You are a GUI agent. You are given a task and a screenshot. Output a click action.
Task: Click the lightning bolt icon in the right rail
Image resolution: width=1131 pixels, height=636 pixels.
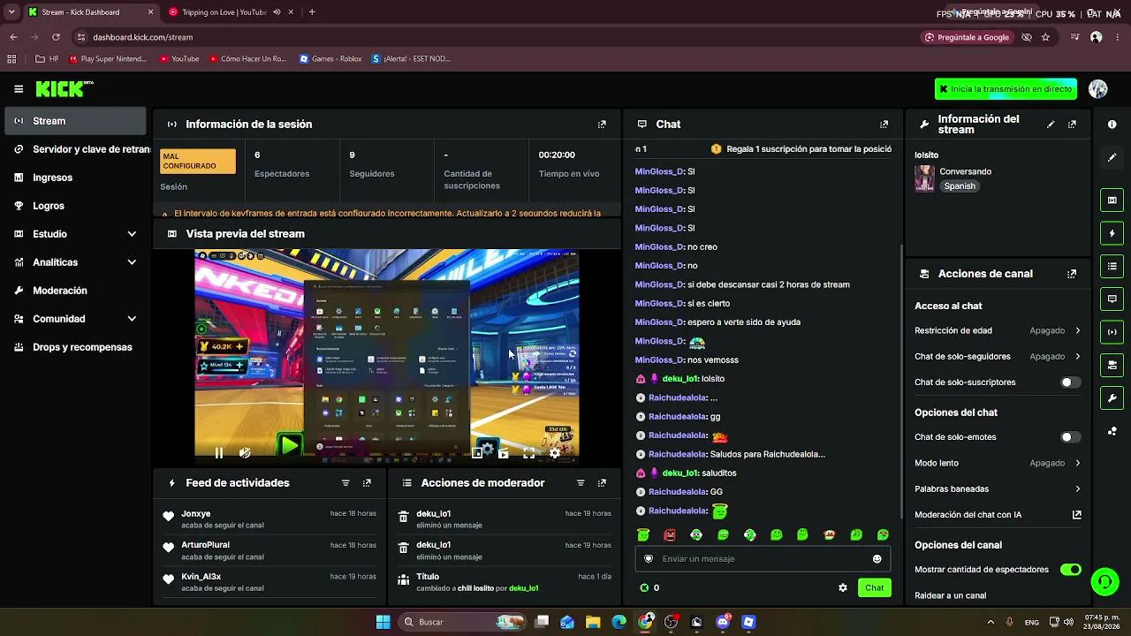1112,233
